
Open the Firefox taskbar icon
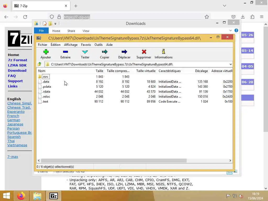21,196
